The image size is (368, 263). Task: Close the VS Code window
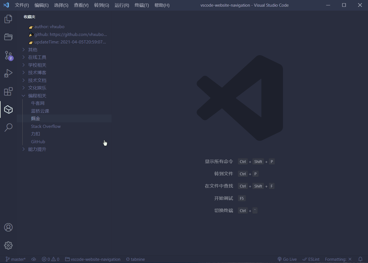tap(360, 5)
